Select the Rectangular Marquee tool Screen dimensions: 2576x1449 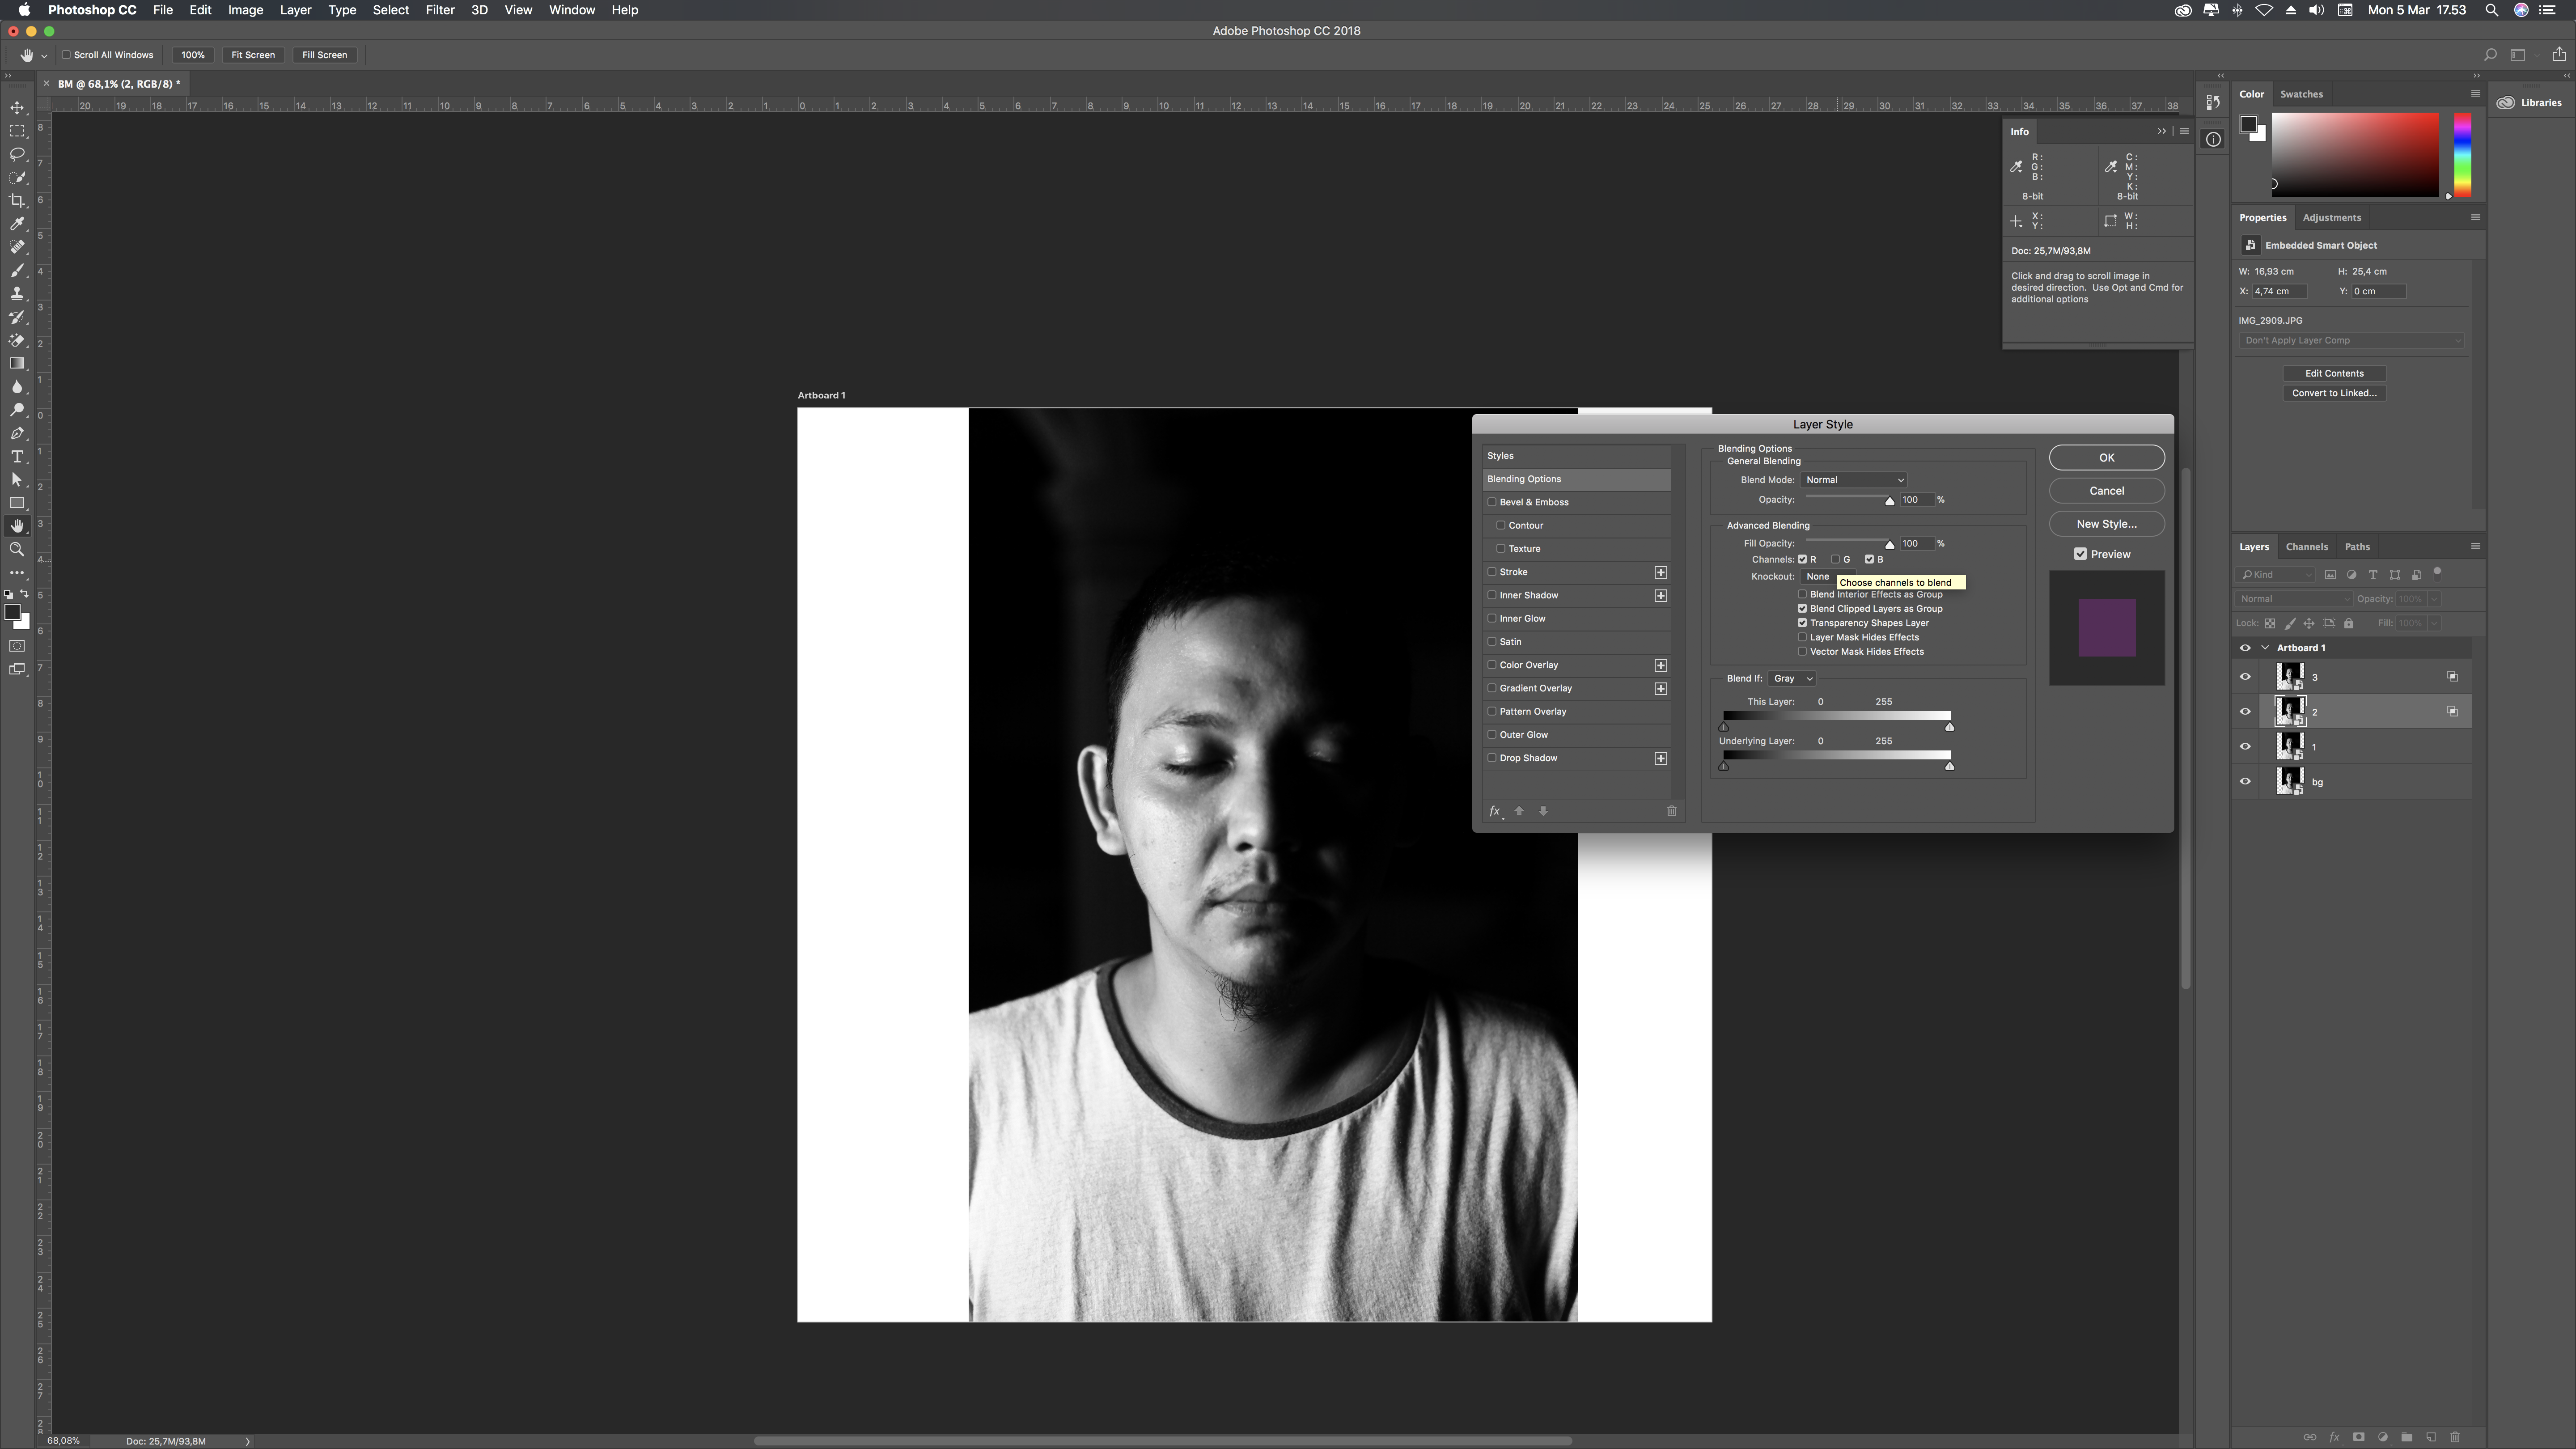pyautogui.click(x=17, y=131)
